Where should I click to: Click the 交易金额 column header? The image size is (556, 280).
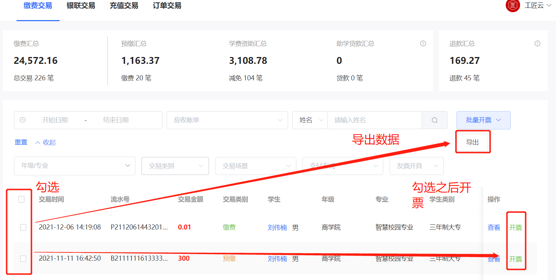[191, 199]
